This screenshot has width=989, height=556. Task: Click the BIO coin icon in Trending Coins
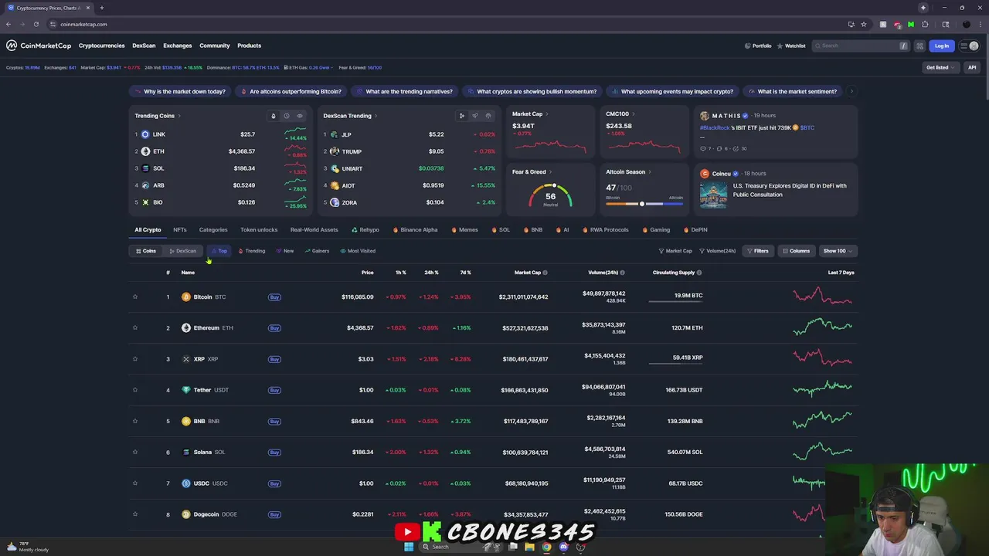pos(145,202)
